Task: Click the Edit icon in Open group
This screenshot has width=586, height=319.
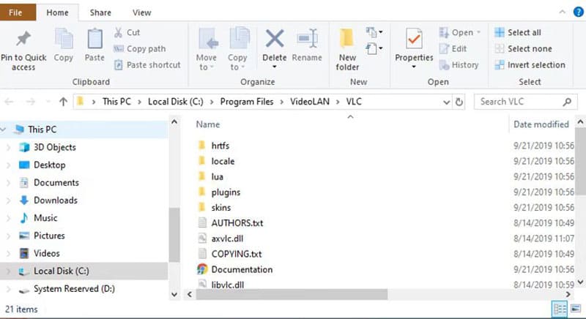Action: (444, 48)
